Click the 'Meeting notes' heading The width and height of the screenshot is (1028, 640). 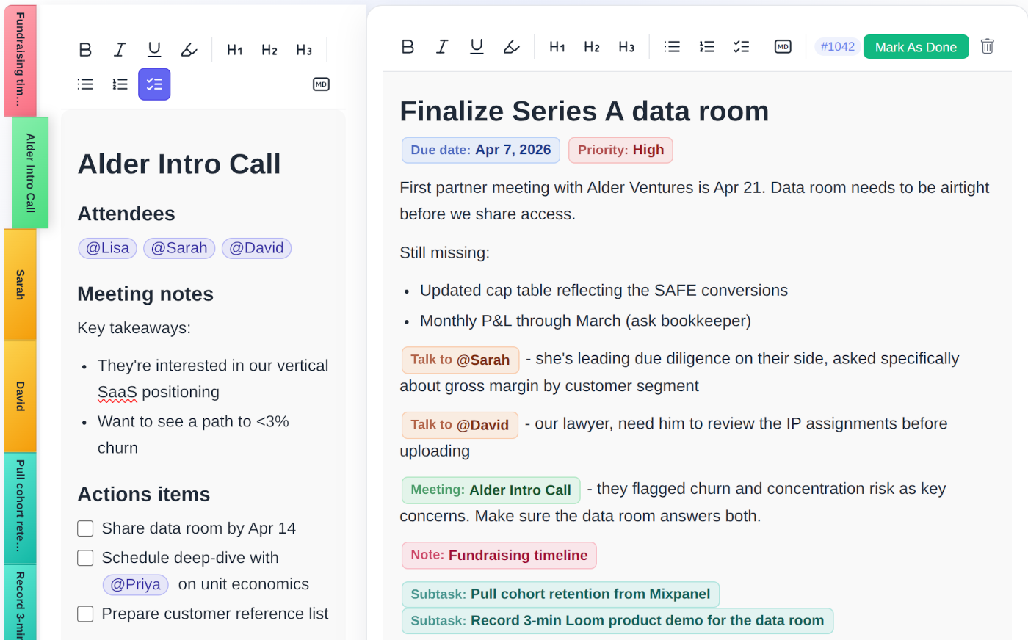(145, 294)
